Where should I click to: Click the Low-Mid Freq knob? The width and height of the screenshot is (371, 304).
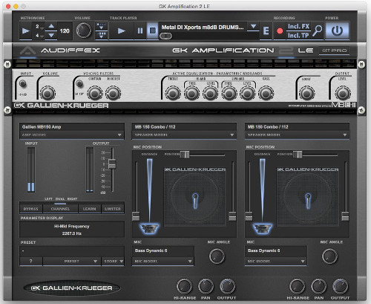(x=229, y=94)
